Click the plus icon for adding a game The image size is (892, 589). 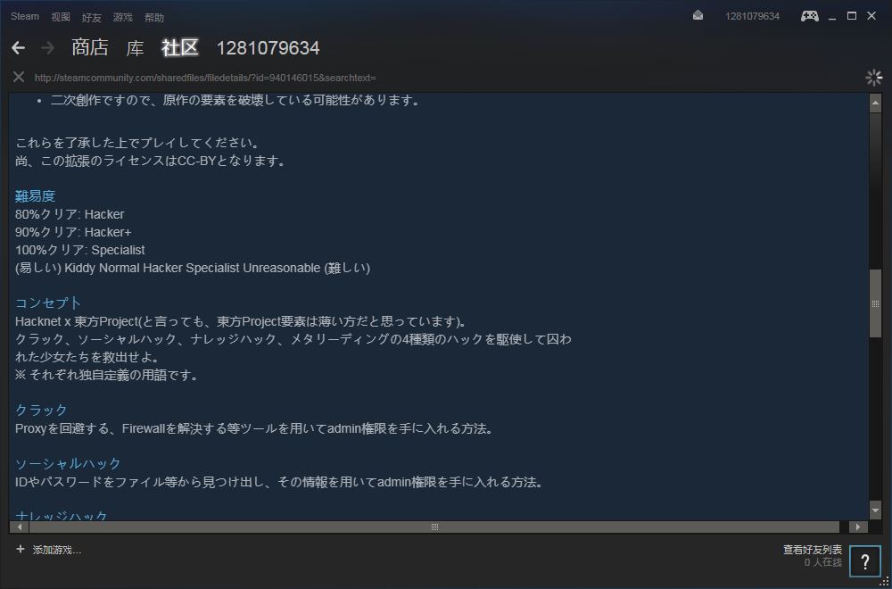pos(21,549)
